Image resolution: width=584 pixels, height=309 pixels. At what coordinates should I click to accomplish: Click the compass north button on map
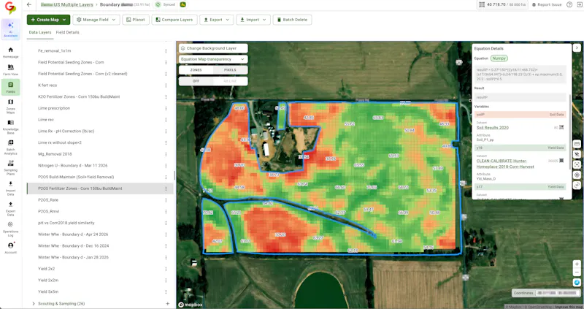pos(577,282)
